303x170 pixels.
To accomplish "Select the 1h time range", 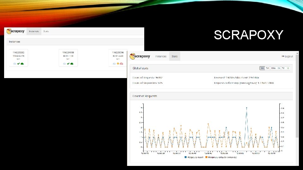I will 279,68.
